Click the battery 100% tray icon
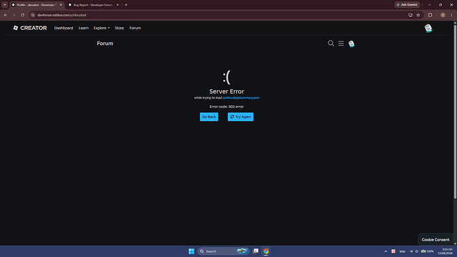This screenshot has height=257, width=457. click(x=427, y=252)
